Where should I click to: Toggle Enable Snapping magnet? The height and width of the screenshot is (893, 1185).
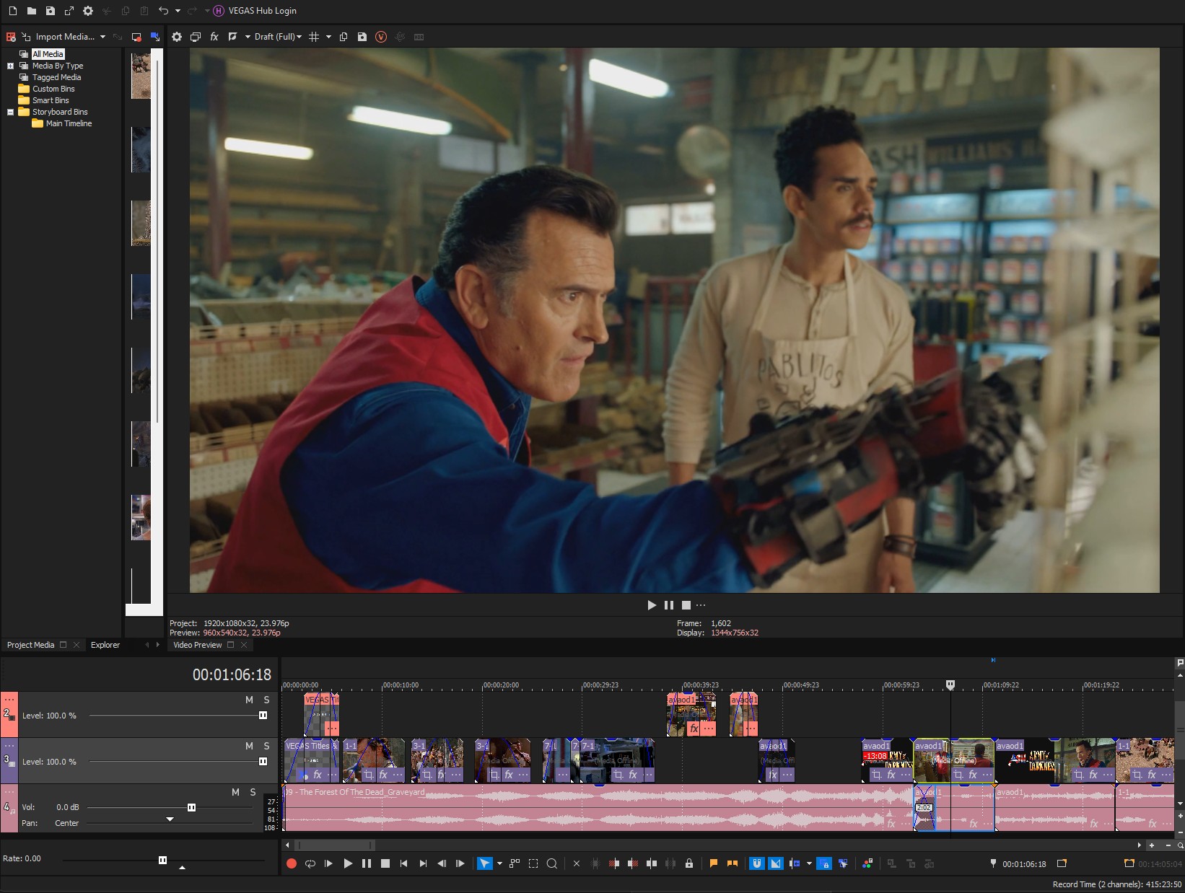757,863
